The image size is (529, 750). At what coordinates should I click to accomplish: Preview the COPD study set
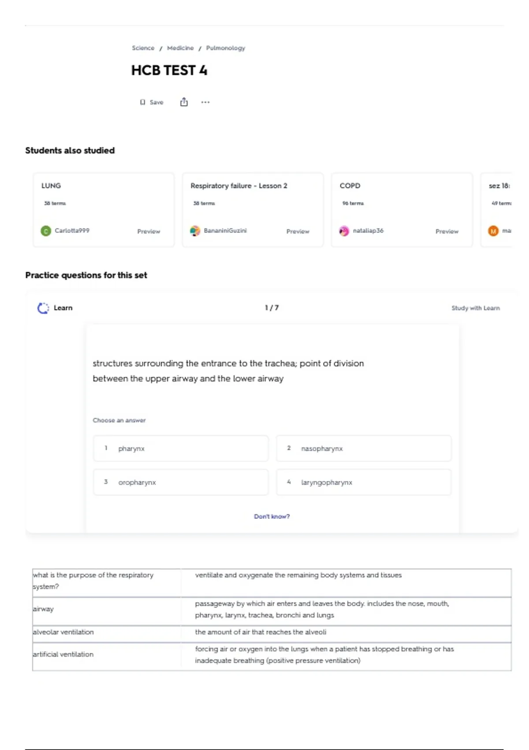(447, 231)
